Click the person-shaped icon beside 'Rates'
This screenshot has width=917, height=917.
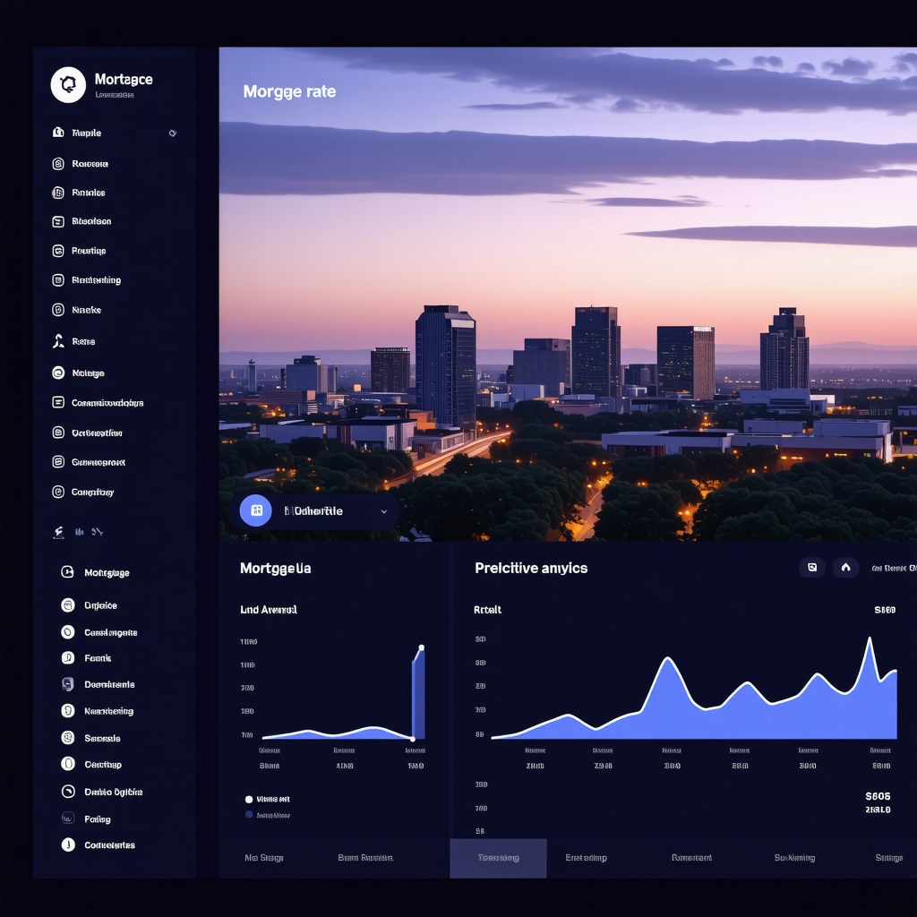(58, 341)
